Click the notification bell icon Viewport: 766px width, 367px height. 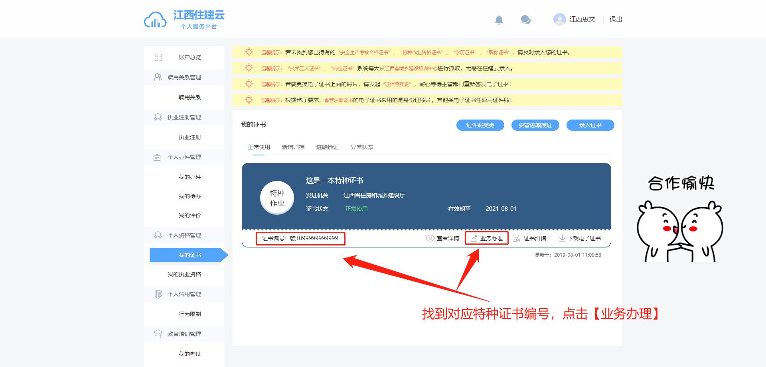[499, 20]
